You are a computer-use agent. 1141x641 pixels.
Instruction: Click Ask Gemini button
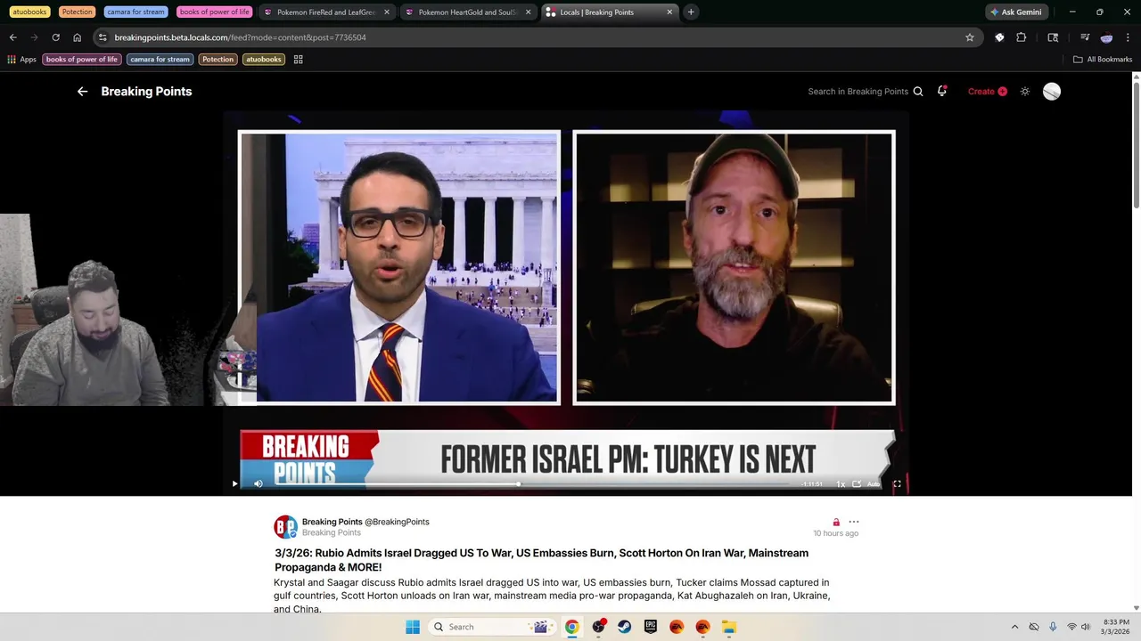click(x=1016, y=12)
